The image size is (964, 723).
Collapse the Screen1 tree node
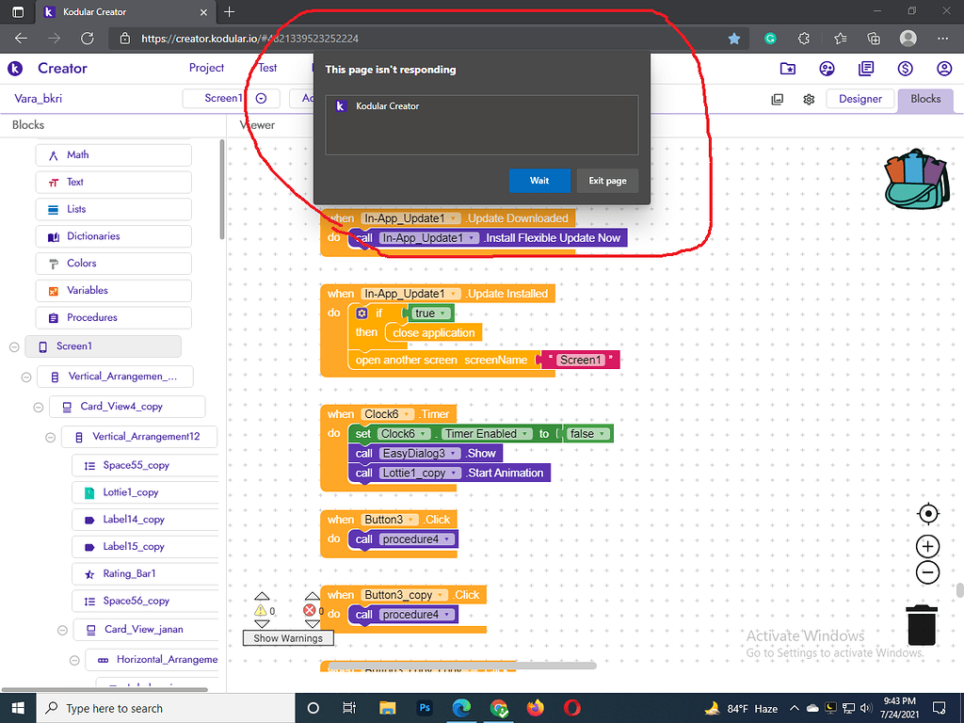click(14, 346)
